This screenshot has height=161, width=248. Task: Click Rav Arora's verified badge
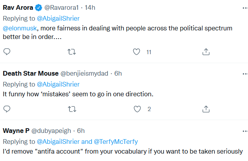(38, 7)
